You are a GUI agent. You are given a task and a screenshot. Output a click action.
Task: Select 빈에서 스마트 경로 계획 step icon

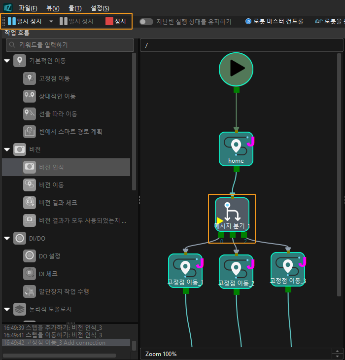(x=30, y=132)
